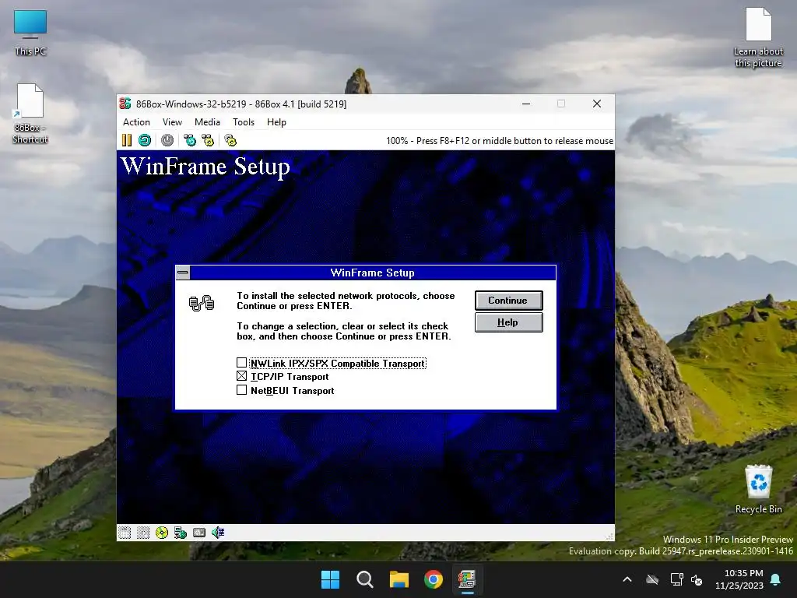Click the Help button in WinFrame Setup
The width and height of the screenshot is (797, 598).
(508, 322)
